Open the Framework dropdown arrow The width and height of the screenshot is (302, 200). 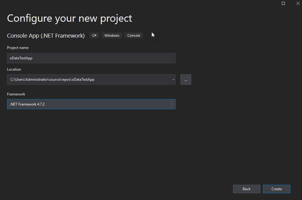click(173, 104)
